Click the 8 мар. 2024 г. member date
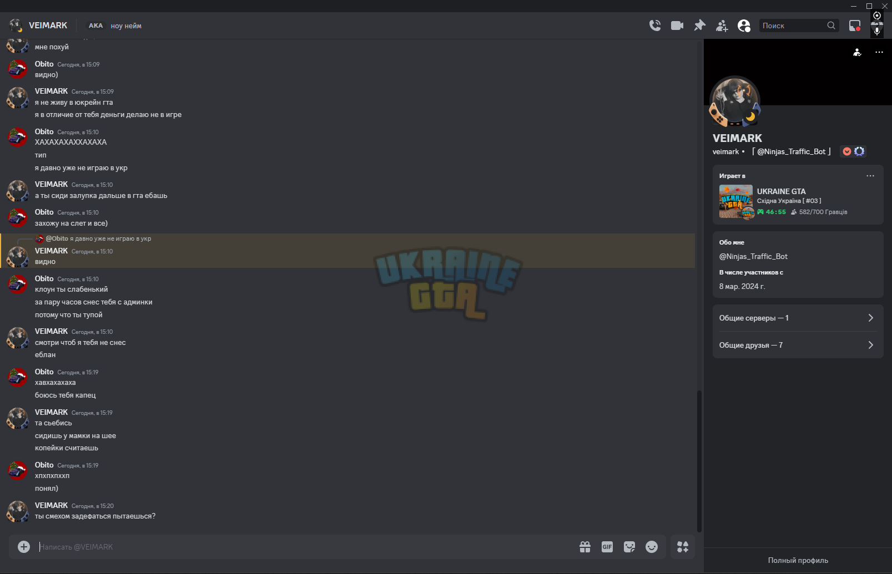Viewport: 892px width, 574px height. coord(742,286)
